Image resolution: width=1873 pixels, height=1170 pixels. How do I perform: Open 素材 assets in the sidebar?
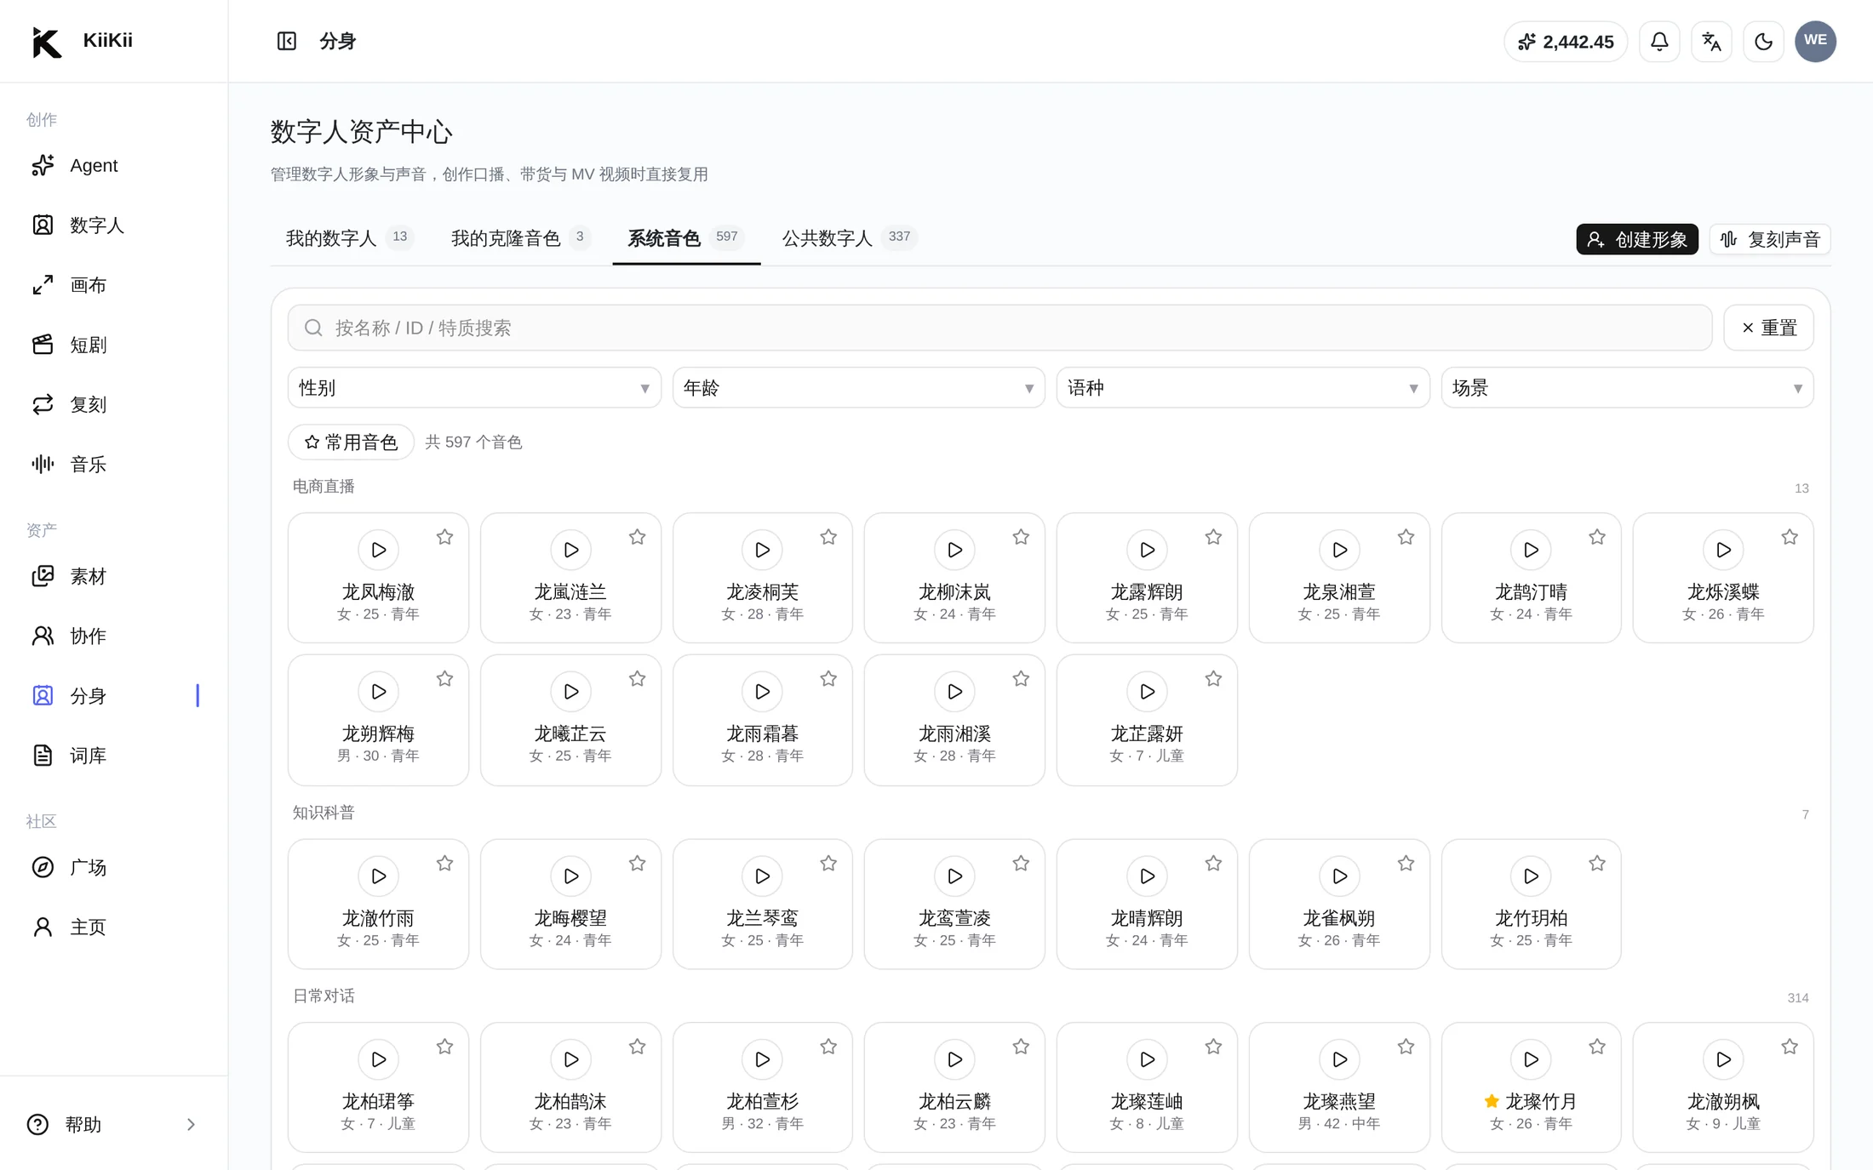[113, 576]
